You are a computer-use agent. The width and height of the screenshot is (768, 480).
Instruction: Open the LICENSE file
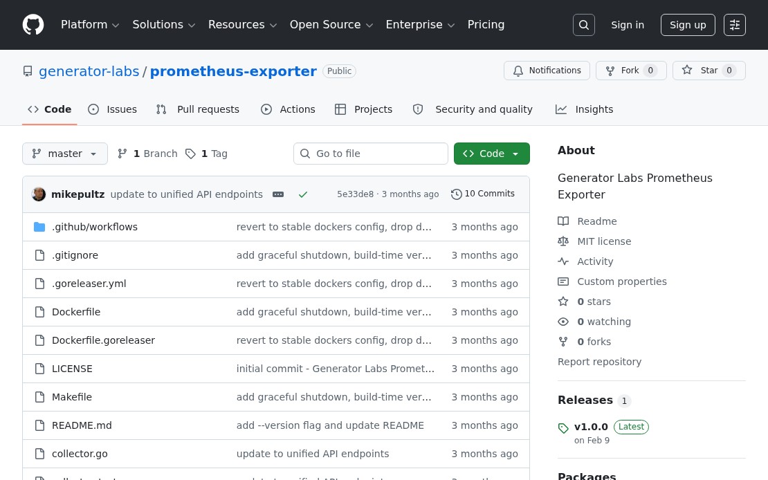coord(72,369)
